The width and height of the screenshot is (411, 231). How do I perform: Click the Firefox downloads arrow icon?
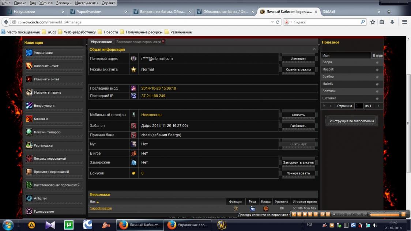tap(392, 22)
